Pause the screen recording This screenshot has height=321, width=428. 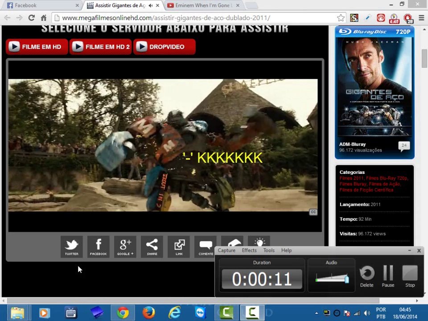click(x=388, y=277)
